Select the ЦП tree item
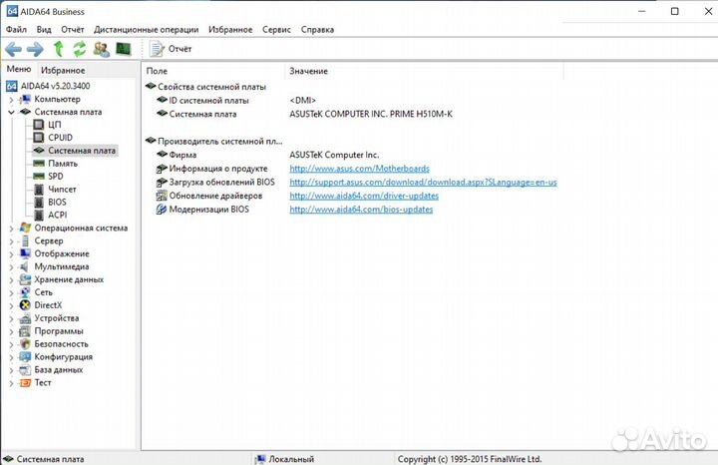718x465 pixels. click(54, 125)
